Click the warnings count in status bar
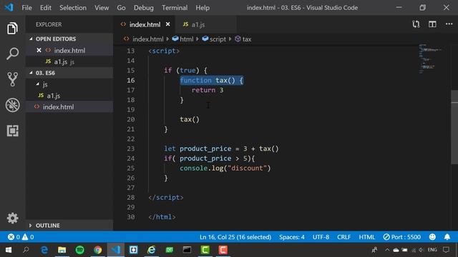This screenshot has height=257, width=458. (x=28, y=237)
